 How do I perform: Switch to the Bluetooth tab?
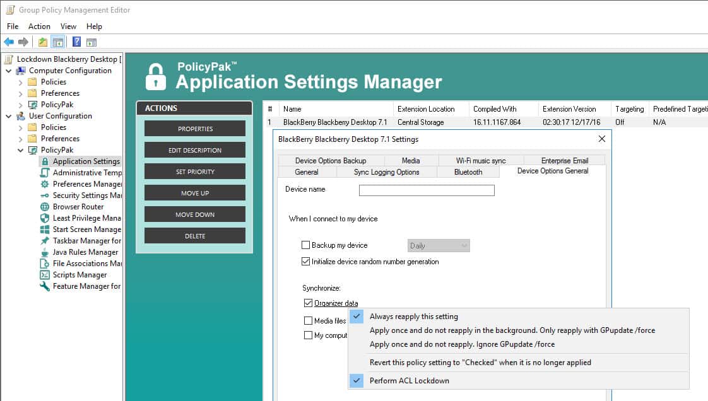(x=468, y=172)
